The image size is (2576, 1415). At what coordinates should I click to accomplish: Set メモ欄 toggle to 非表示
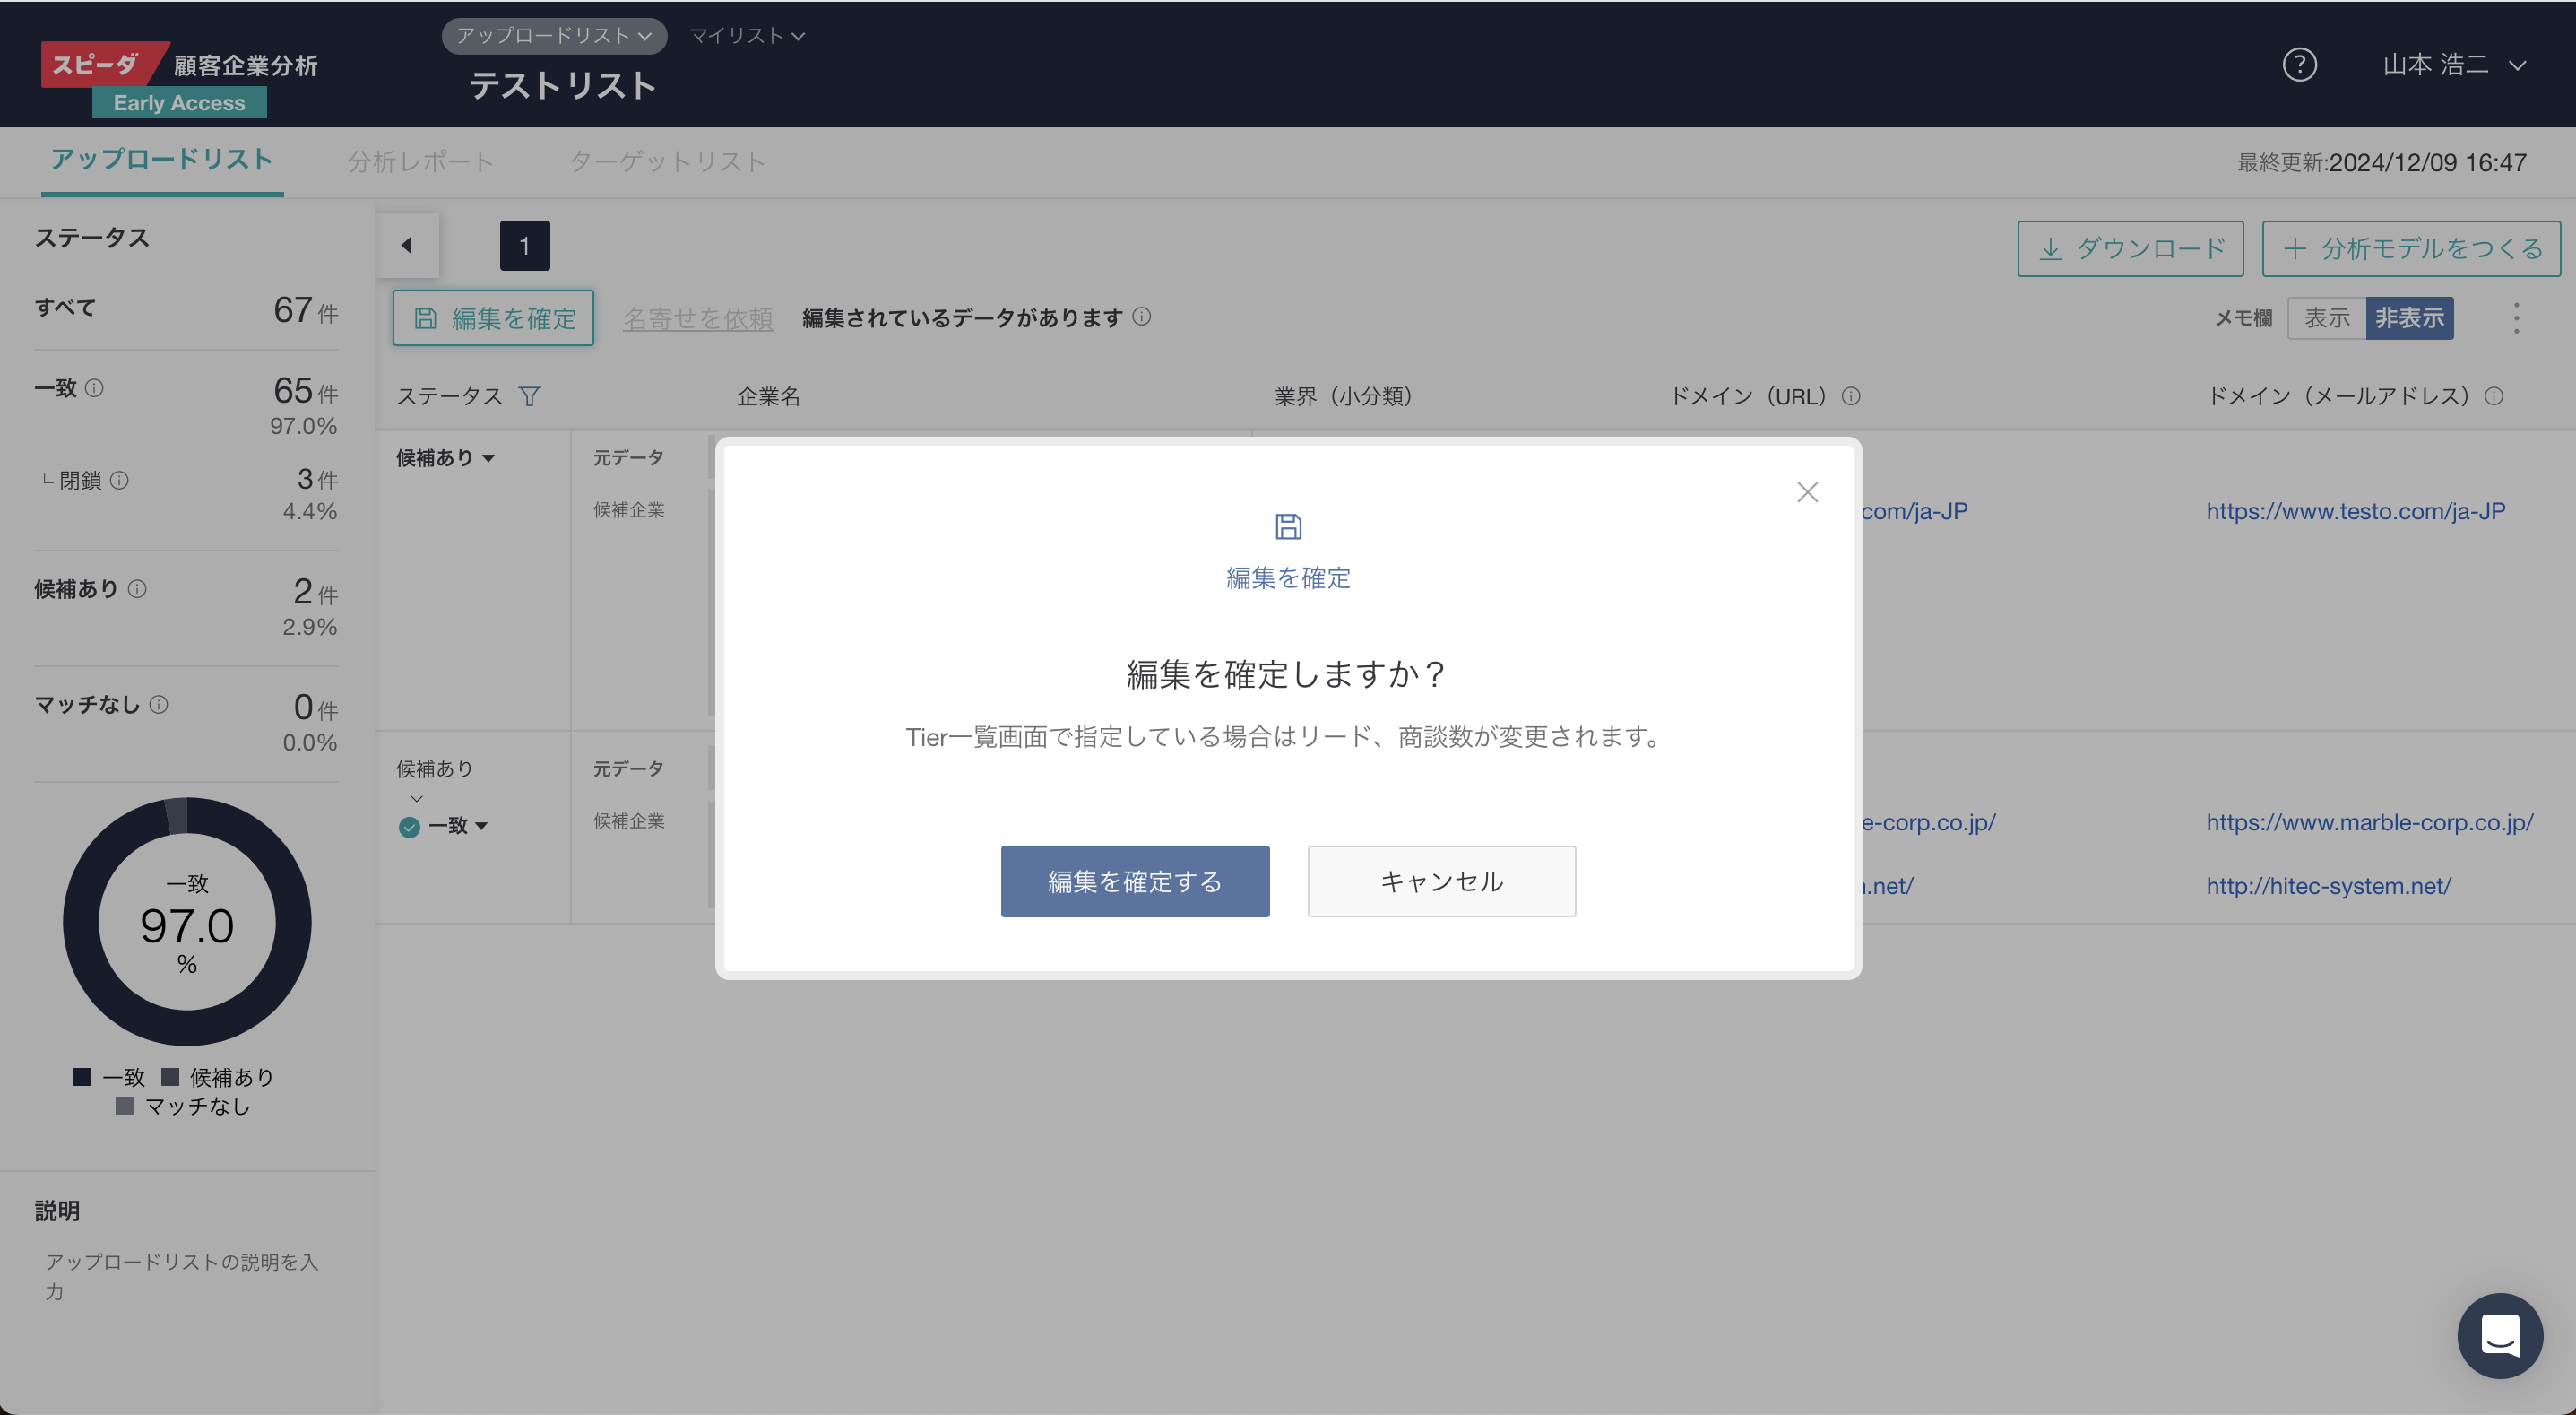tap(2409, 318)
